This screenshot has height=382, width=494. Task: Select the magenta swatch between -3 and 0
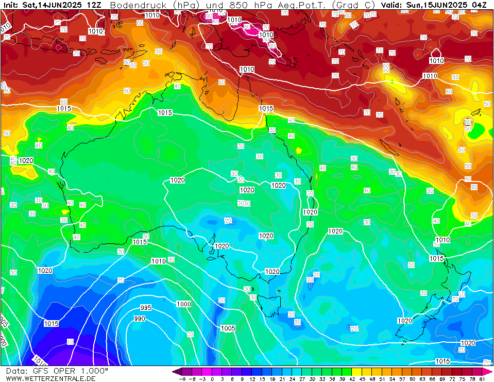click(x=207, y=372)
